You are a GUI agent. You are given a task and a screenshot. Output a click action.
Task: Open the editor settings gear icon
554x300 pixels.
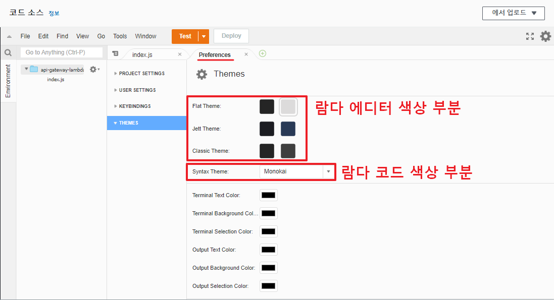click(545, 36)
